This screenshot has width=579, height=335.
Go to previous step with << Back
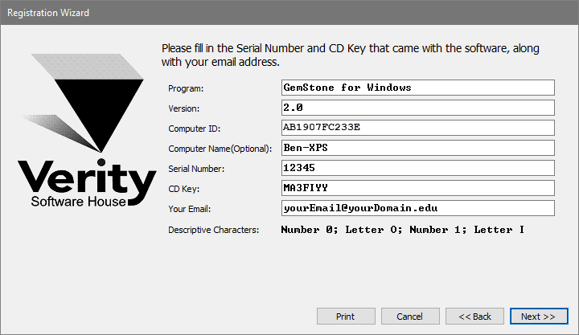pyautogui.click(x=474, y=316)
